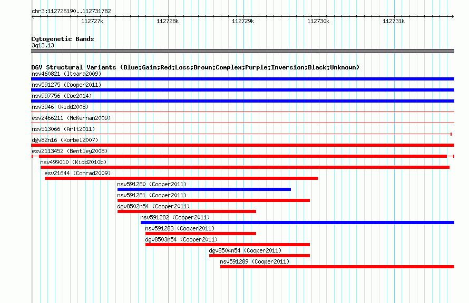Click the dgv8502n54 (Cooper2011) label
Viewport: 469px width, 303px height.
click(153, 206)
